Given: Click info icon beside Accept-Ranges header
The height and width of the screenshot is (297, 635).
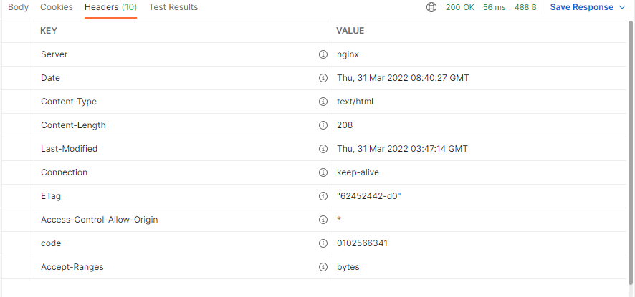Looking at the screenshot, I should pos(323,267).
